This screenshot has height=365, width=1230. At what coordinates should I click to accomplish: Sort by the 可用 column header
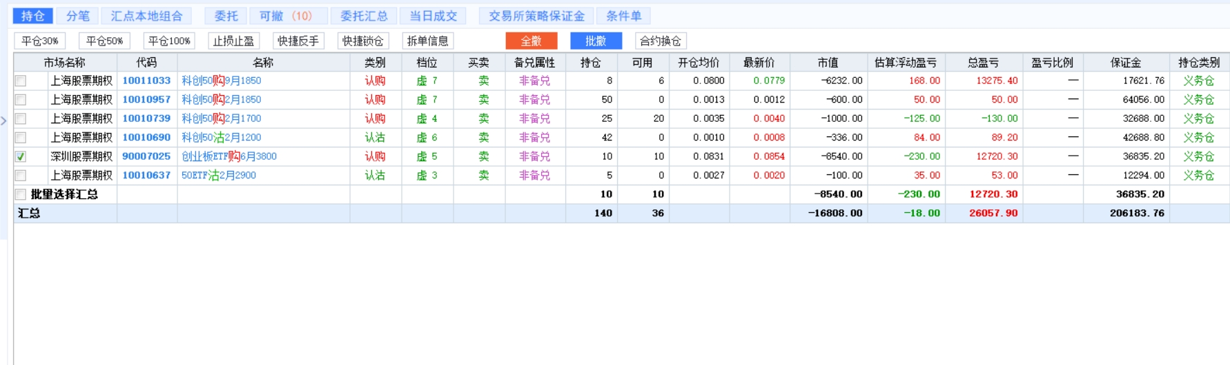643,63
